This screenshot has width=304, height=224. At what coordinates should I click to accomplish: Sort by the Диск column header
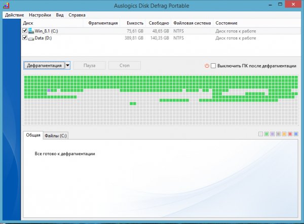click(x=28, y=23)
